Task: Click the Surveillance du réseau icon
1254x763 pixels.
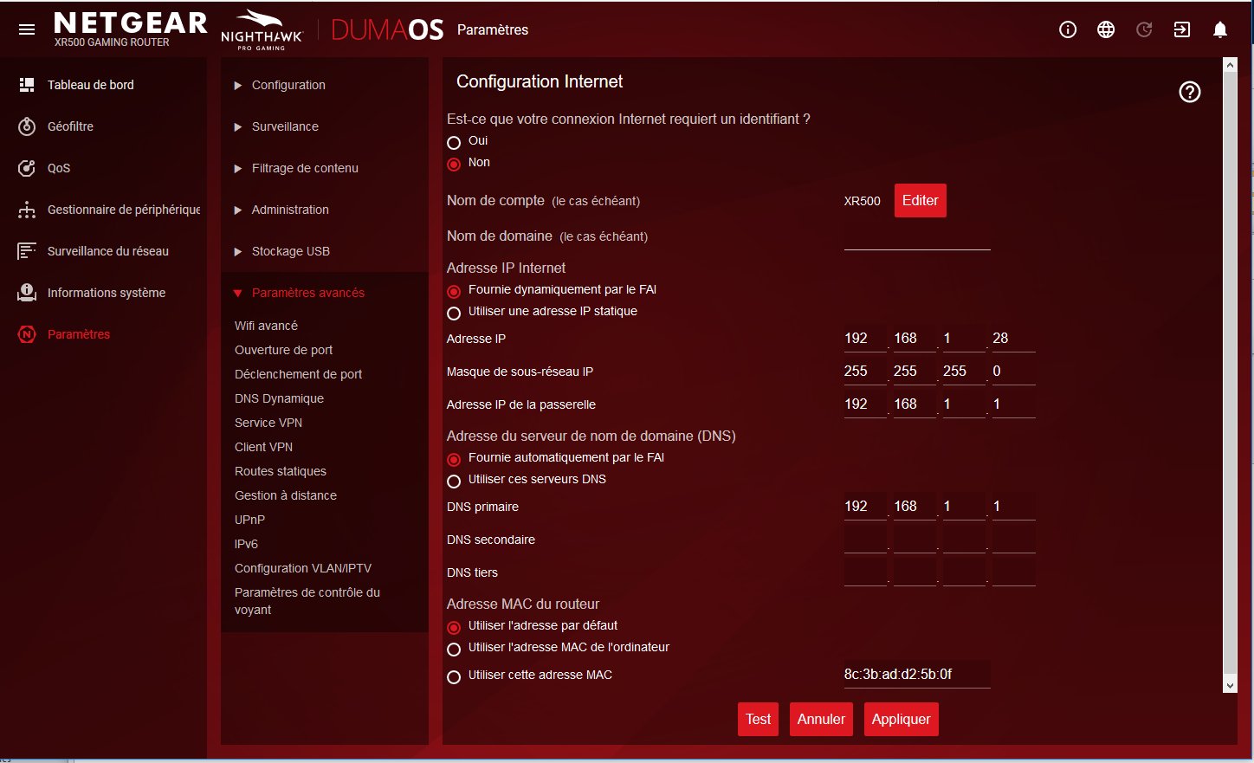Action: pyautogui.click(x=26, y=251)
